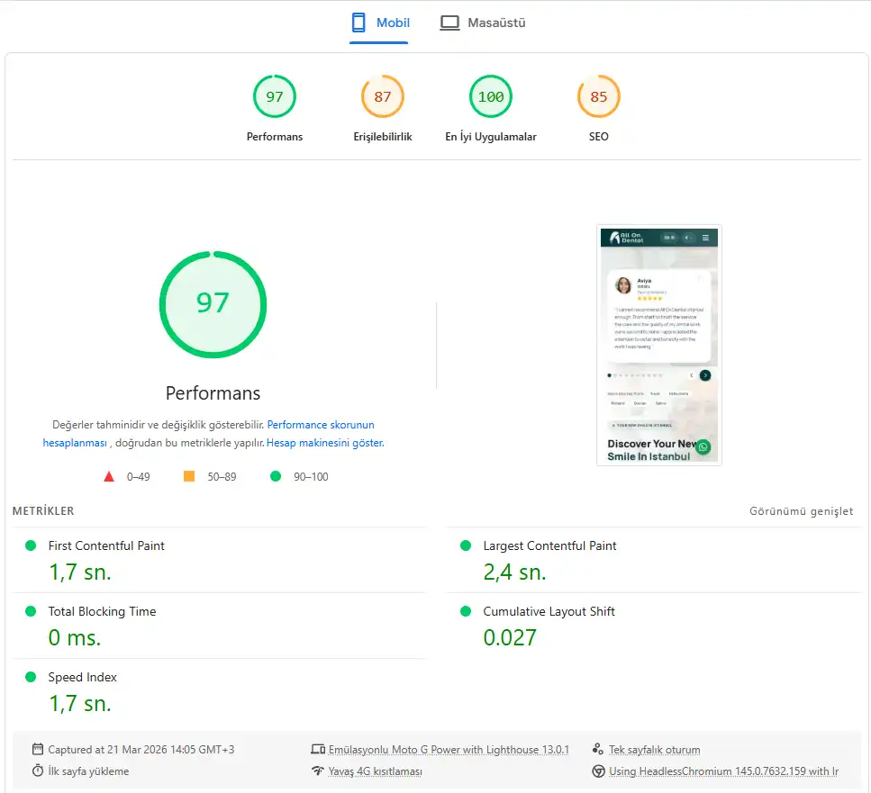The image size is (871, 793).
Task: Select the Masaüstü tab
Action: [x=483, y=23]
